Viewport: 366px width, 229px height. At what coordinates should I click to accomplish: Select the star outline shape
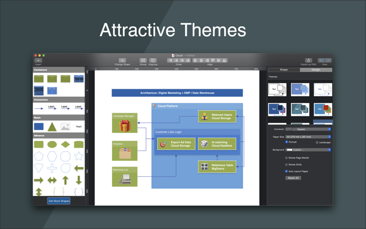point(79,156)
